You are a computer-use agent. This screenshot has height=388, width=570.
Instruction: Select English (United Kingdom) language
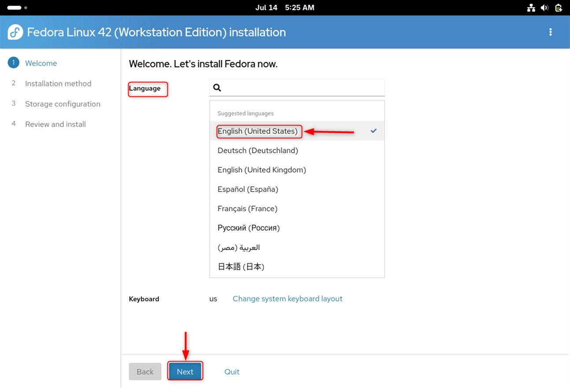click(x=297, y=170)
